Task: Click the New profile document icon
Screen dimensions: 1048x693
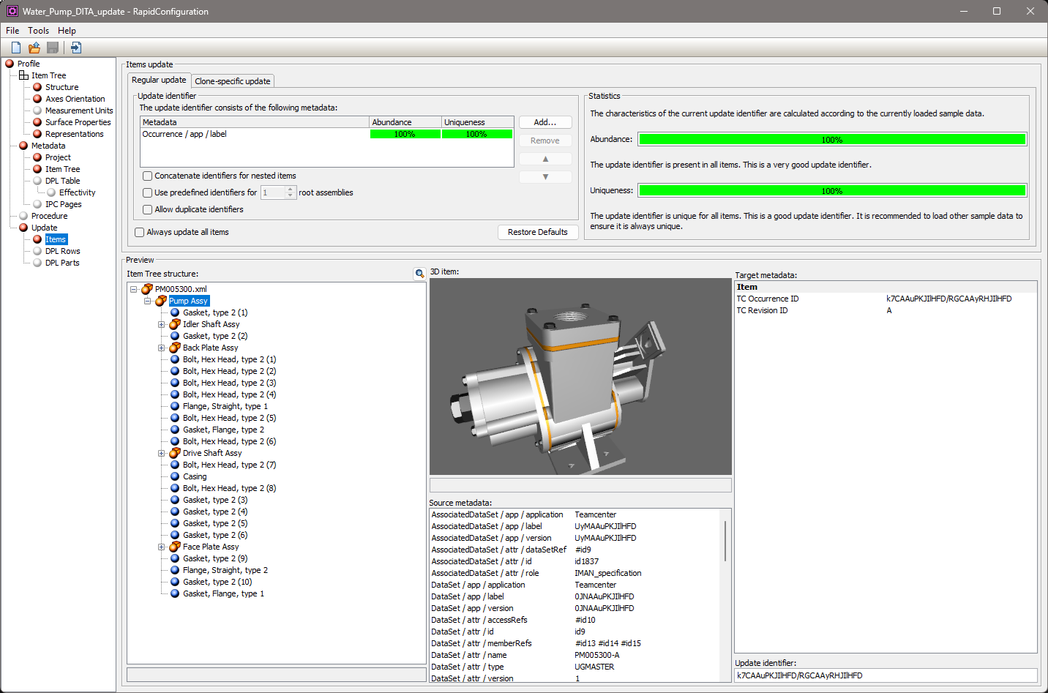Action: [x=16, y=48]
